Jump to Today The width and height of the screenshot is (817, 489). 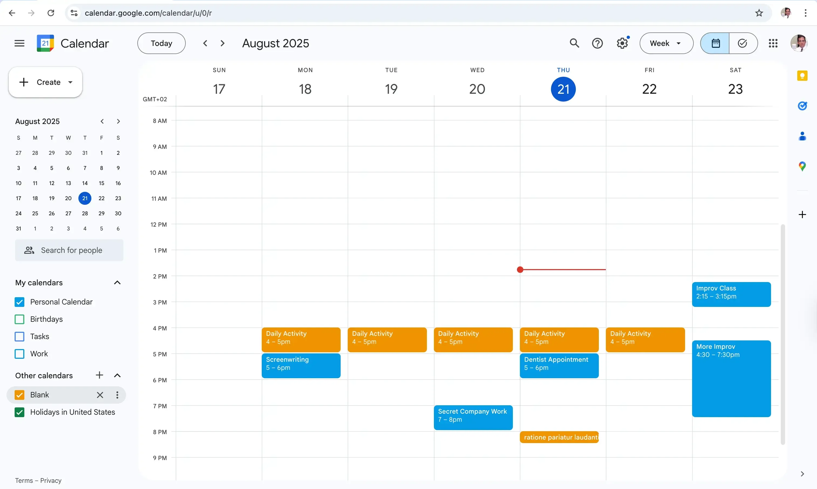(161, 43)
